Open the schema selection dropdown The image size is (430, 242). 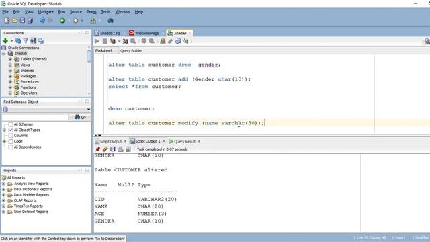88,109
